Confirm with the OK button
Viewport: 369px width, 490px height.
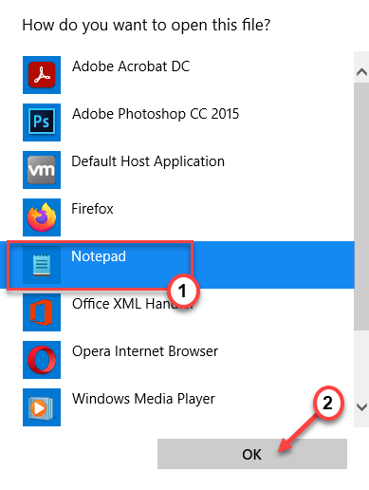pos(252,454)
